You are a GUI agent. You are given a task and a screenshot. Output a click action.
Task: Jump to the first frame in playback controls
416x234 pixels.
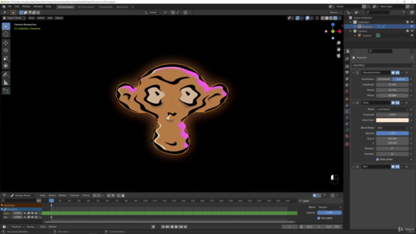[163, 227]
